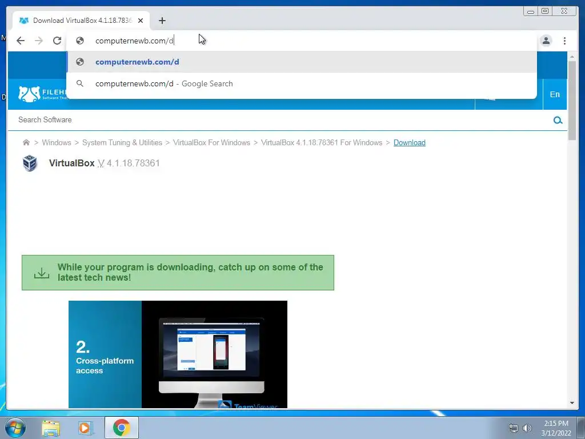
Task: Open System Tuning & Utilities breadcrumb
Action: 122,142
